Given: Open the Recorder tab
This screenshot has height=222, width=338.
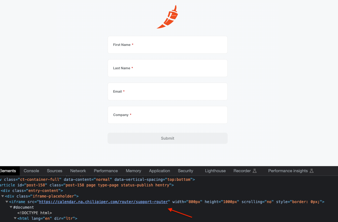Looking at the screenshot, I should tap(245, 171).
